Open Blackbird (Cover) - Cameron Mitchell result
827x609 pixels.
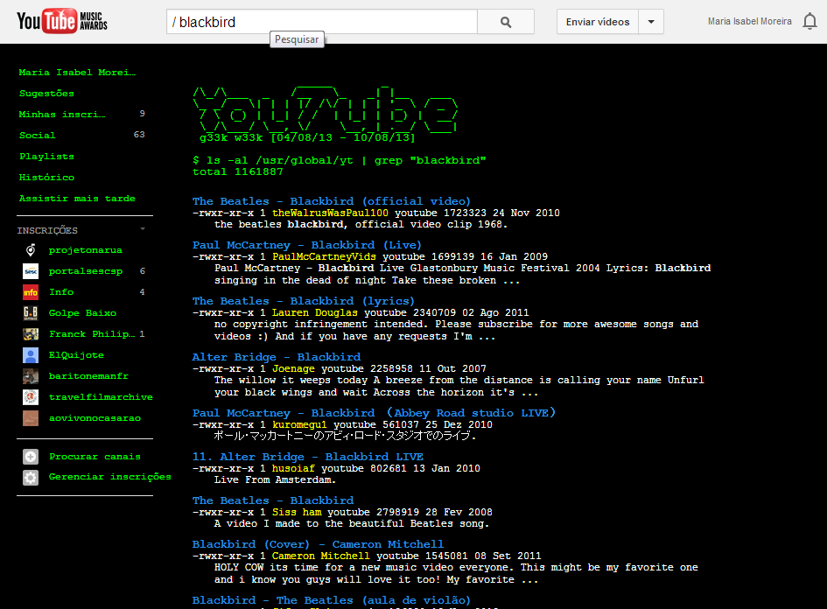coord(318,544)
